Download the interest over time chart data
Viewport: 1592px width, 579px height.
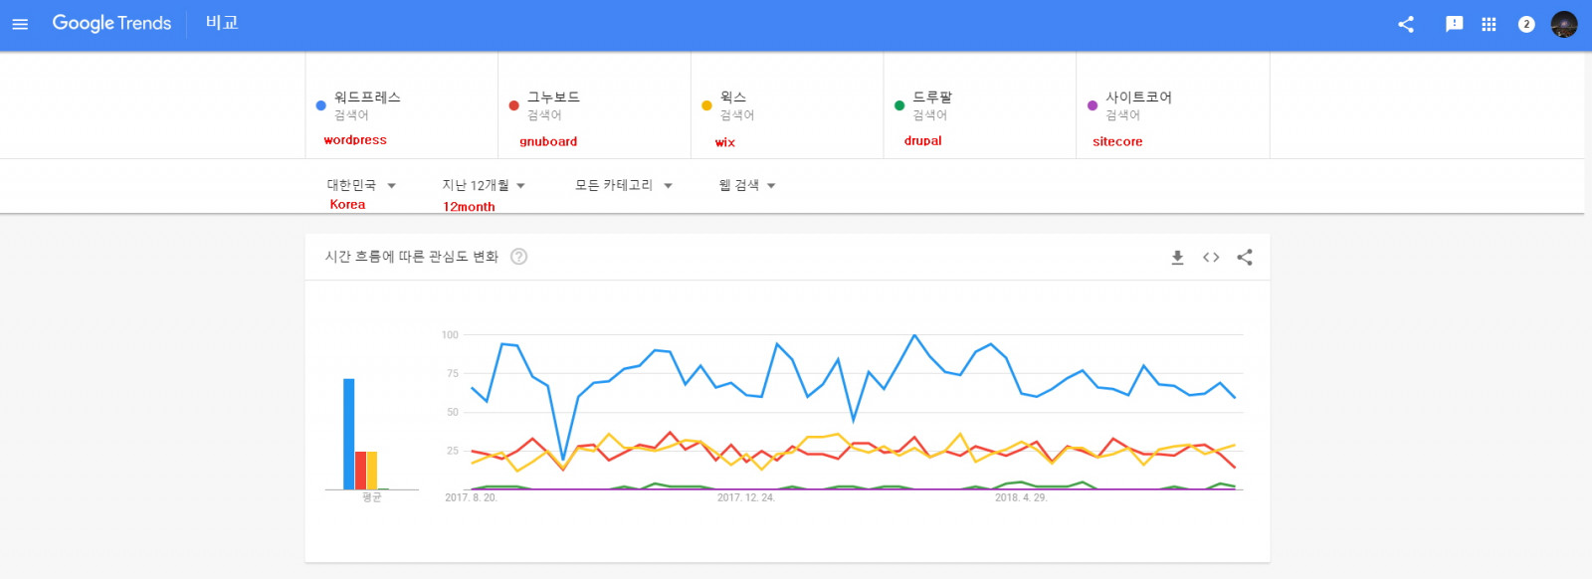[1177, 258]
